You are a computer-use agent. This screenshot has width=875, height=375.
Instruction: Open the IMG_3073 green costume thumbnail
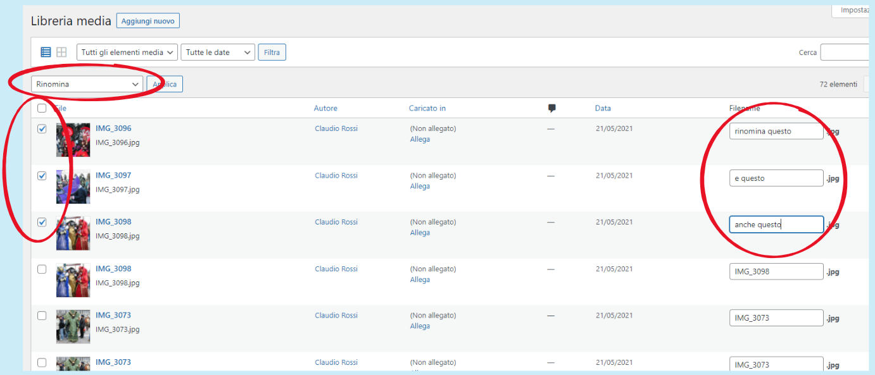click(x=73, y=326)
